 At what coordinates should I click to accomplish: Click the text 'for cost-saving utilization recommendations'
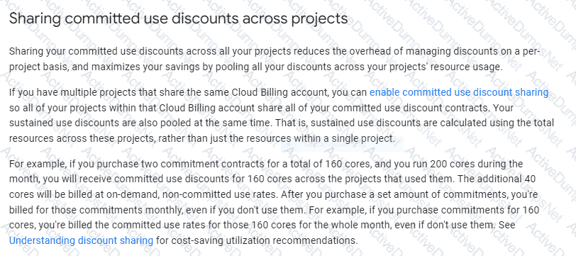tap(257, 241)
